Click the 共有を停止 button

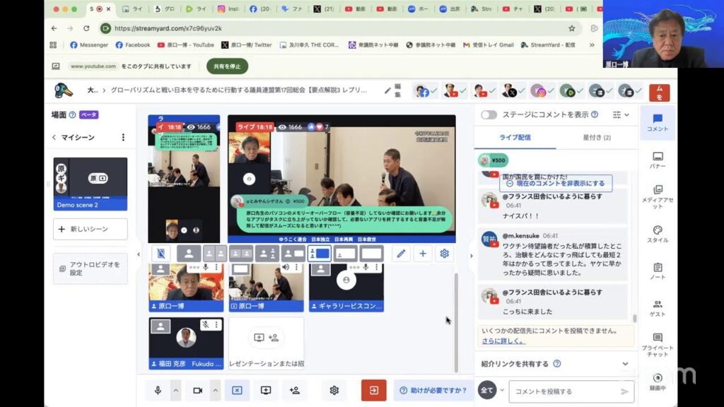point(227,66)
